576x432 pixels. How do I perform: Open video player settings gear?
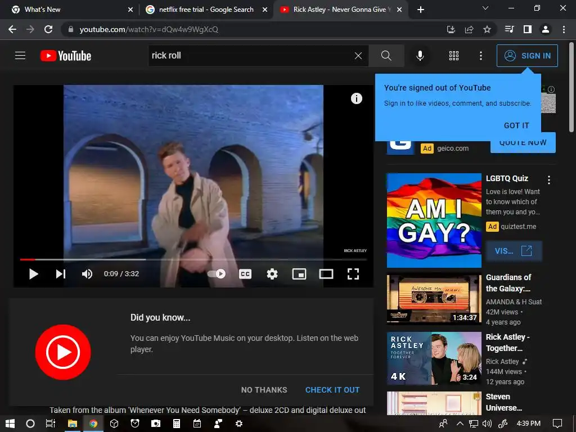coord(272,274)
